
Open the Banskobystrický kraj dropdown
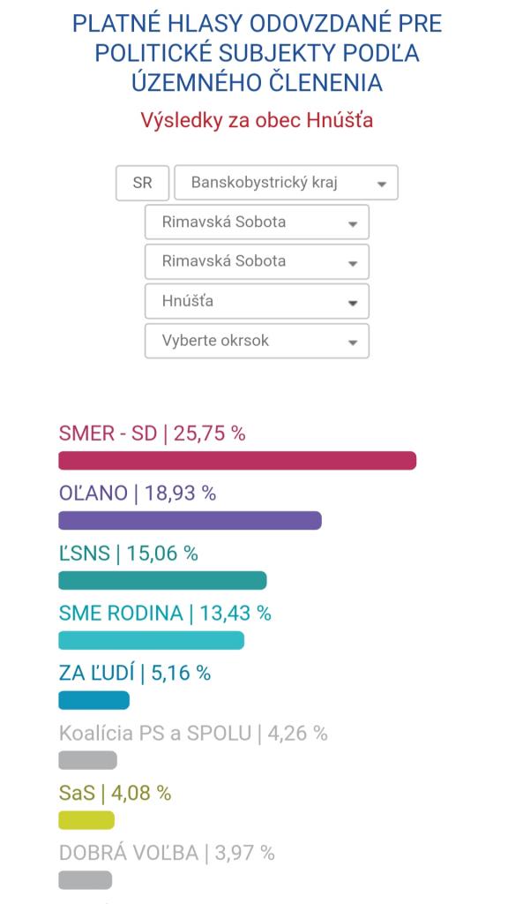point(286,183)
